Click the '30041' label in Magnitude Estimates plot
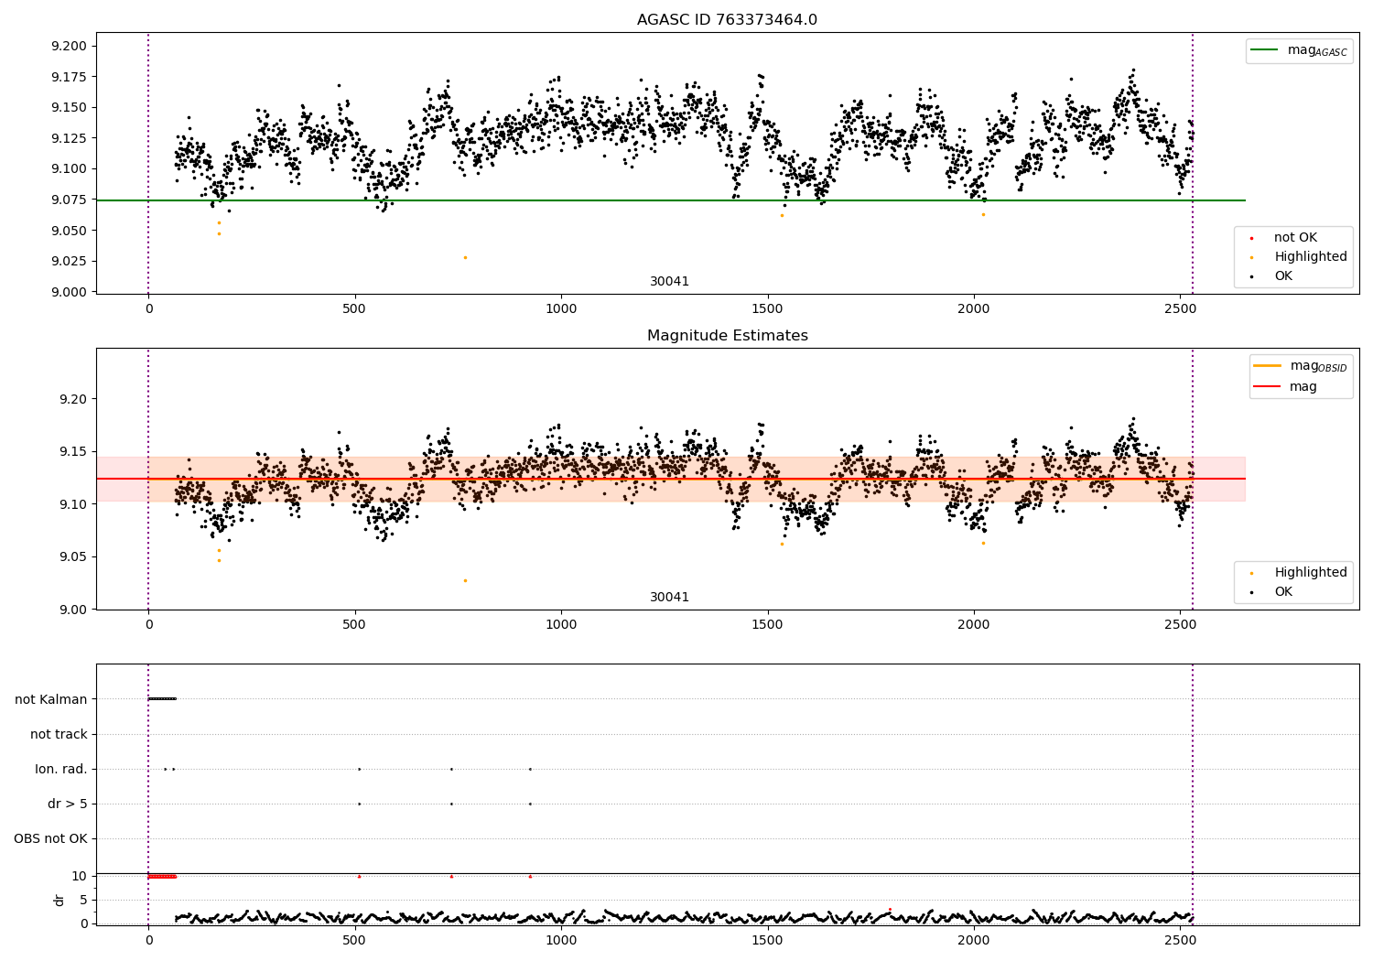 pos(669,598)
